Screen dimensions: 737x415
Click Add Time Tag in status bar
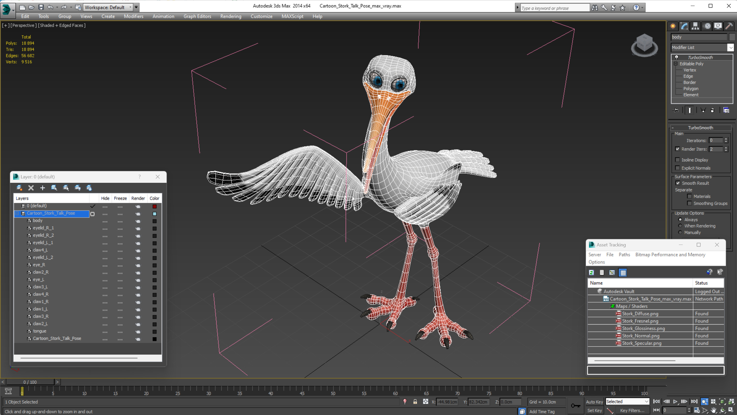(542, 412)
